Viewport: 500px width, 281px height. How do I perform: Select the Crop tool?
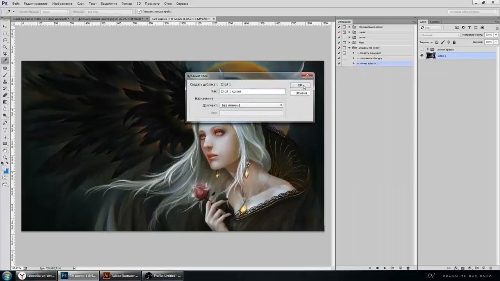[5, 54]
